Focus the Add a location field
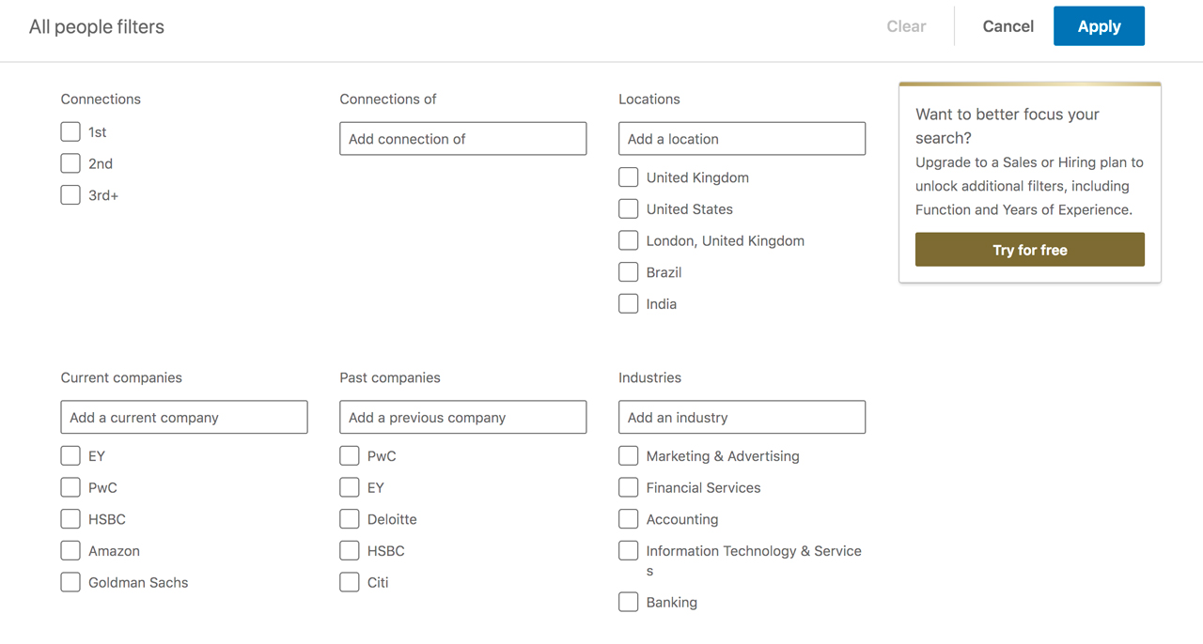 coord(742,139)
